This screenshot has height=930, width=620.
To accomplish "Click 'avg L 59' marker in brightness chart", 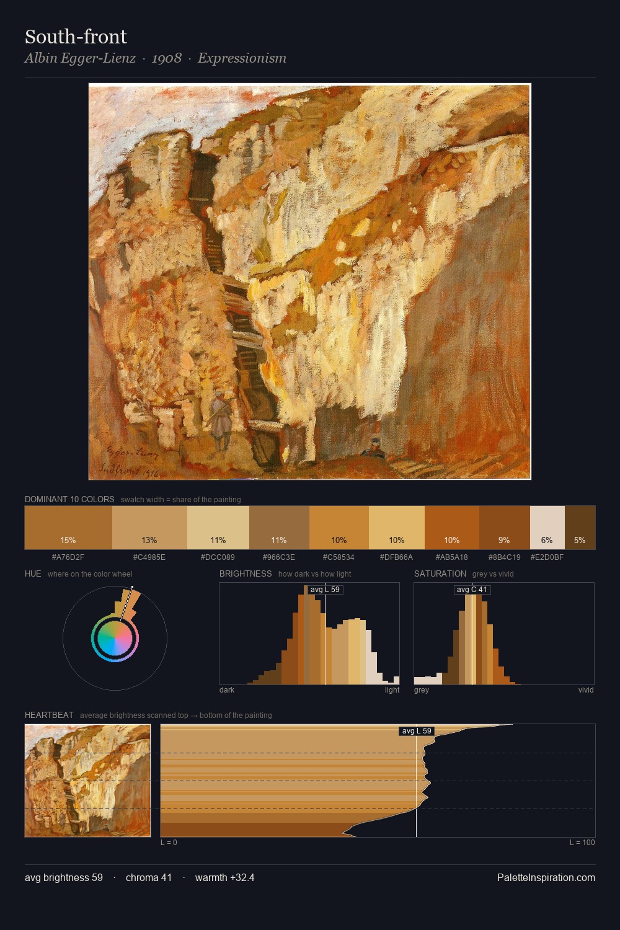I will 325,590.
